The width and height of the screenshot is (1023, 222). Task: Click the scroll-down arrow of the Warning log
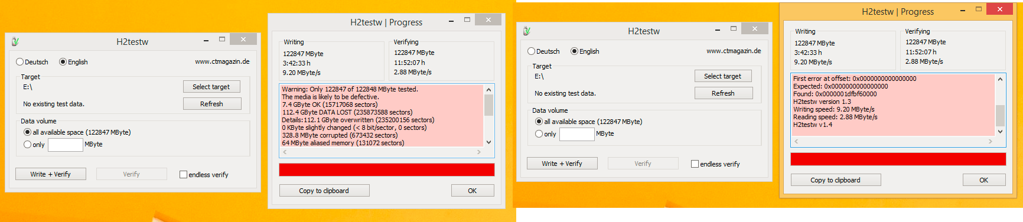pyautogui.click(x=488, y=142)
